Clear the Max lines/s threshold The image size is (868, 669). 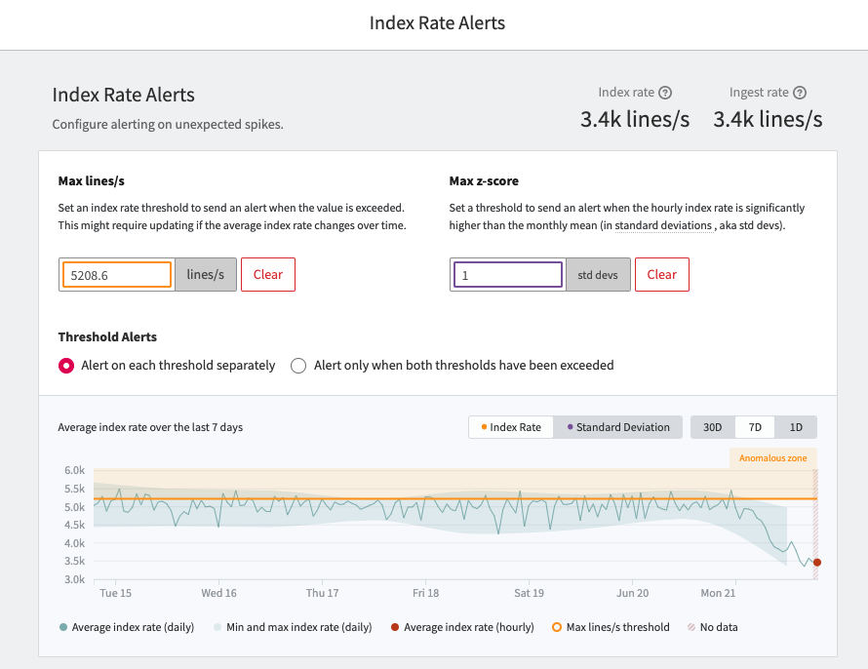point(268,274)
